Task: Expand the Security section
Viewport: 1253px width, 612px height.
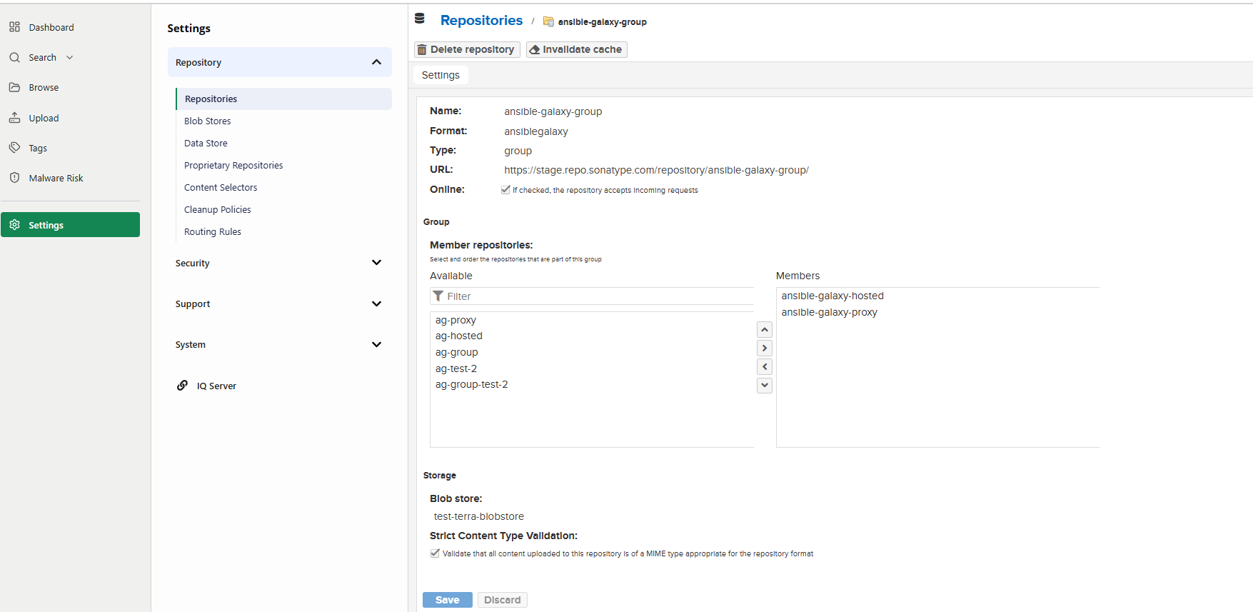Action: (376, 263)
